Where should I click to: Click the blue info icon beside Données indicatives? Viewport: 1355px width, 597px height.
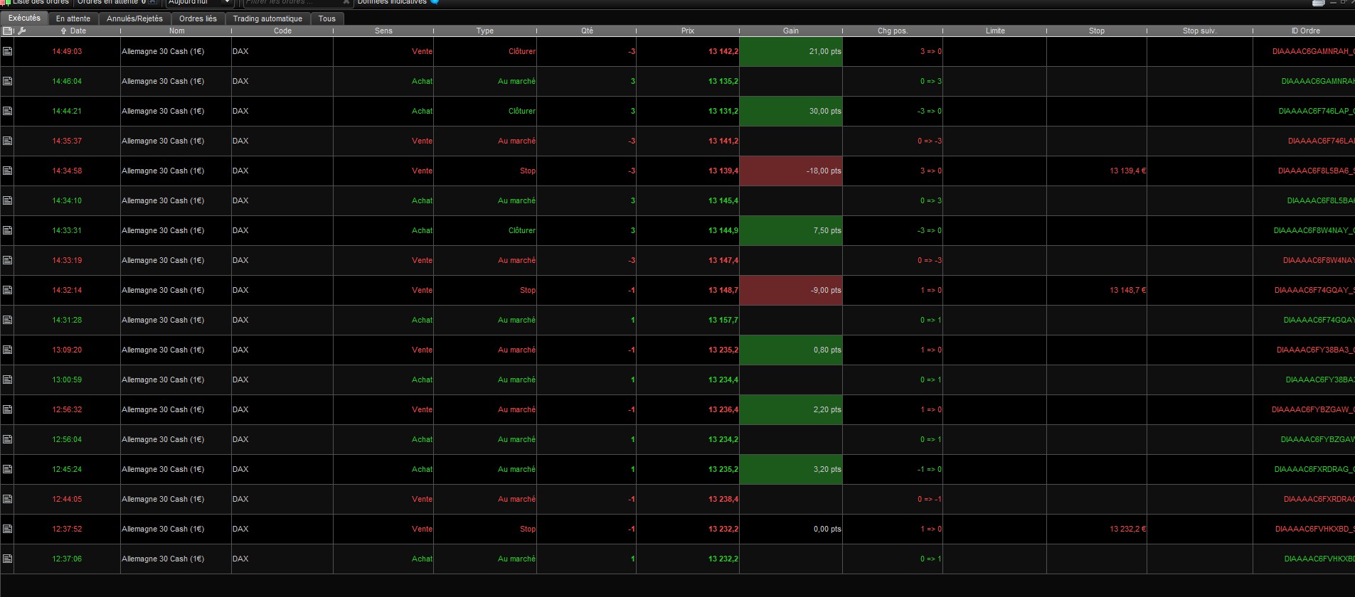tap(435, 2)
